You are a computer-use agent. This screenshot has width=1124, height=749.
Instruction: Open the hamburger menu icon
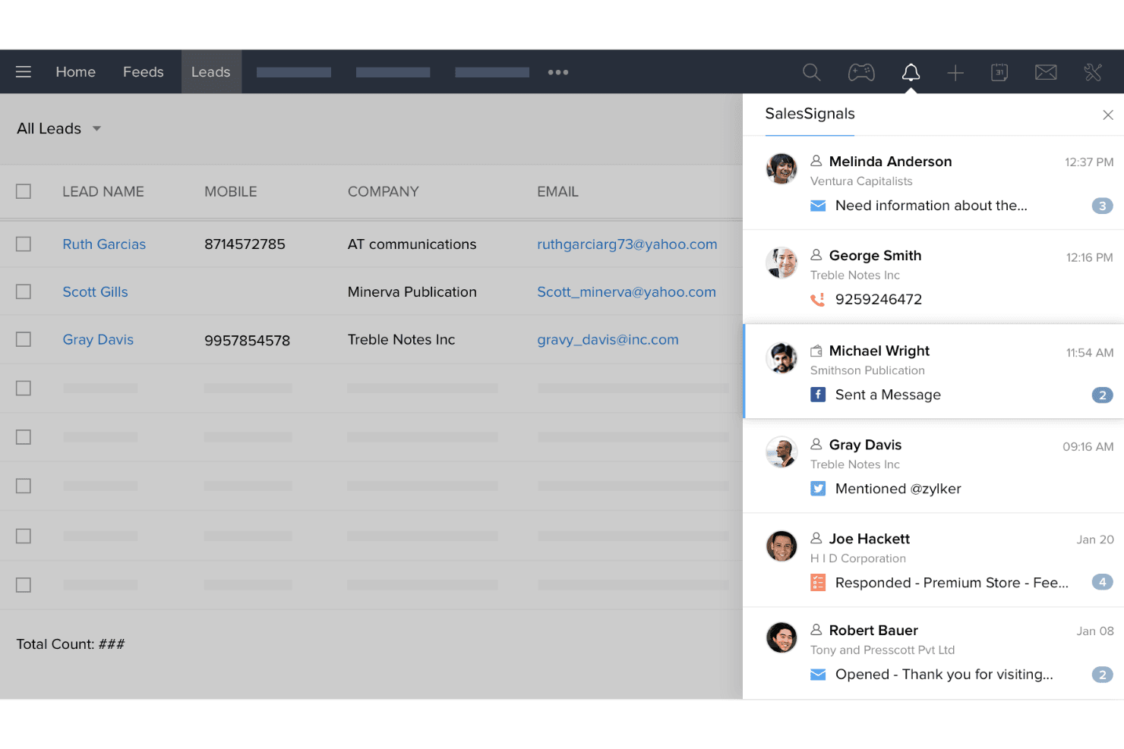pos(24,72)
